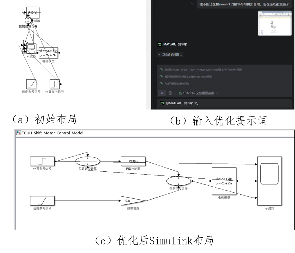295x253 pixels.
Task: Select PID(s) block in initial layout
Action: (33, 12)
